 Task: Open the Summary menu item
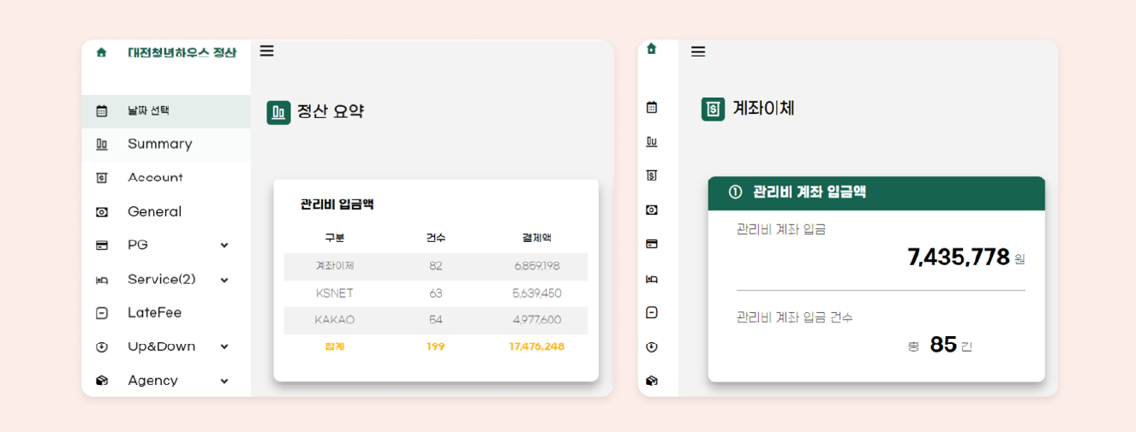tap(166, 145)
